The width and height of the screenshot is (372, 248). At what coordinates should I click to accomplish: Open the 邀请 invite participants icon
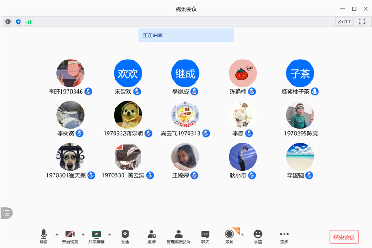coord(151,236)
